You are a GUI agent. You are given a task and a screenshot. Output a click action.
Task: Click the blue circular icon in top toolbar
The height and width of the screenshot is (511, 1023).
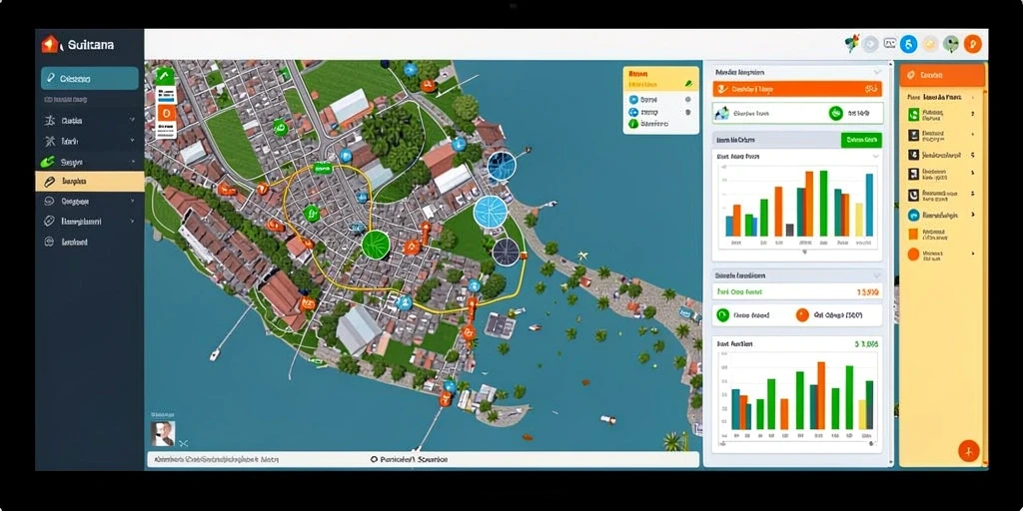[x=908, y=44]
